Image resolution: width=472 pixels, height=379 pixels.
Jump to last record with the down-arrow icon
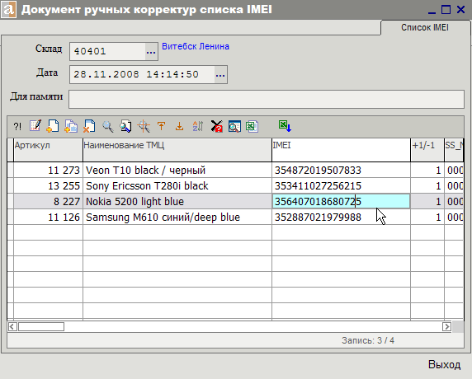click(x=179, y=126)
